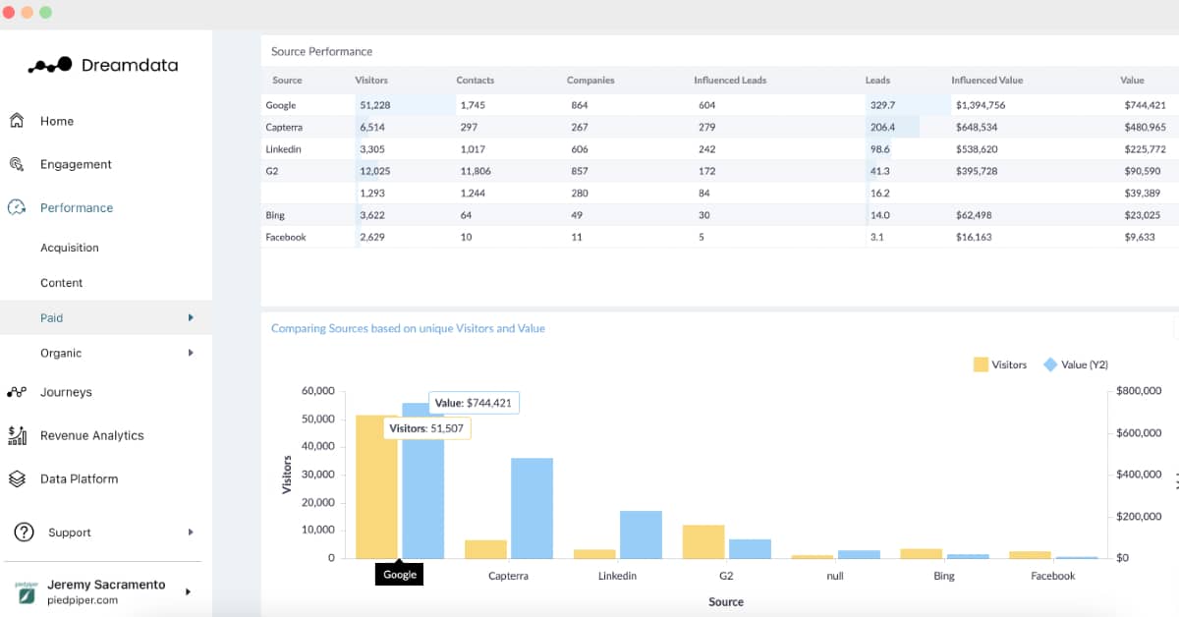This screenshot has width=1179, height=617.
Task: Click the Engagement icon in the sidebar
Action: pyautogui.click(x=17, y=164)
